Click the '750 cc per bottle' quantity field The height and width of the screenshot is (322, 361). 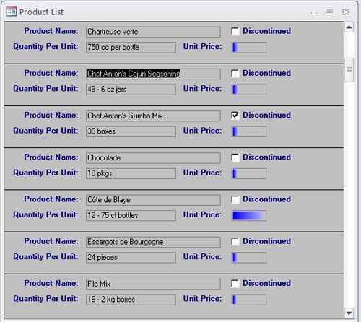click(x=131, y=48)
